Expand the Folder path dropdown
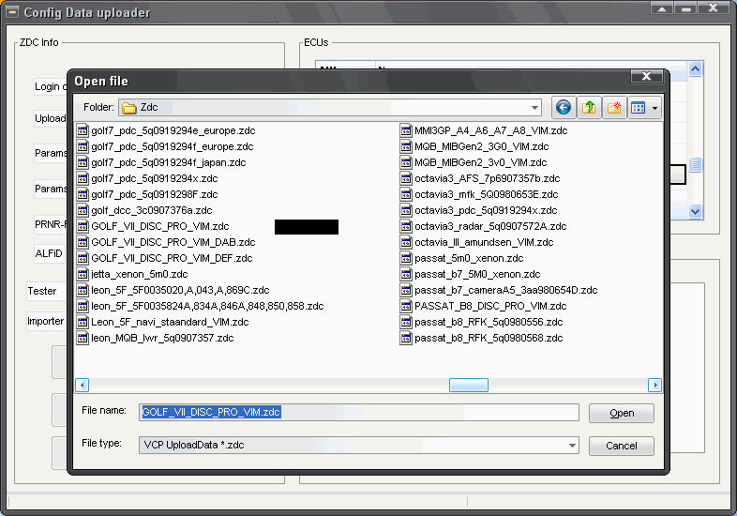 tap(534, 108)
